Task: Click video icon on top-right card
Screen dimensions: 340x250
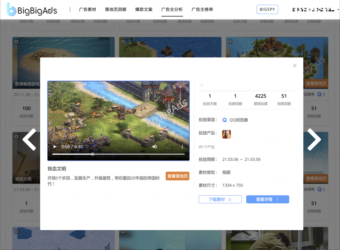Action: point(230,41)
